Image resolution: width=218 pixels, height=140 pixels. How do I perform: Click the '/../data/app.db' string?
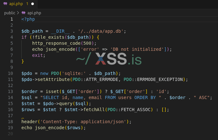[101, 31]
